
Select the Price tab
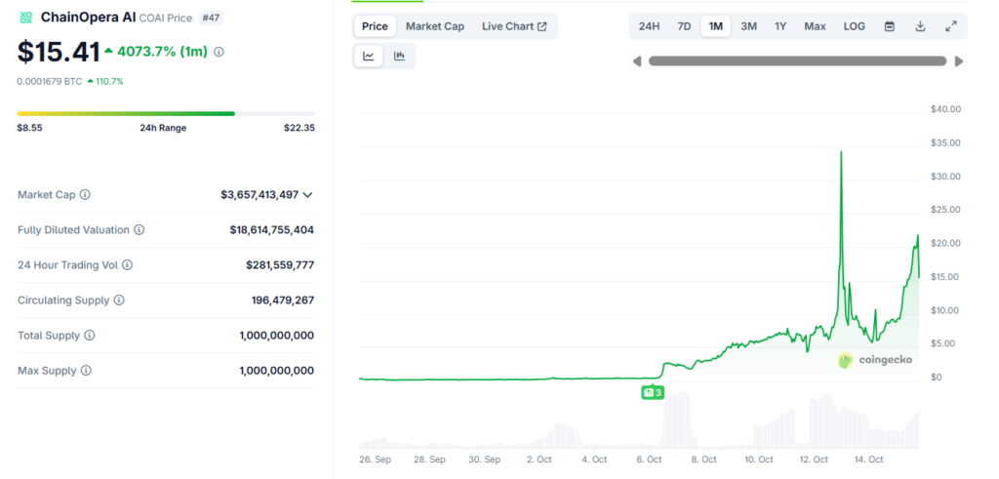[375, 26]
